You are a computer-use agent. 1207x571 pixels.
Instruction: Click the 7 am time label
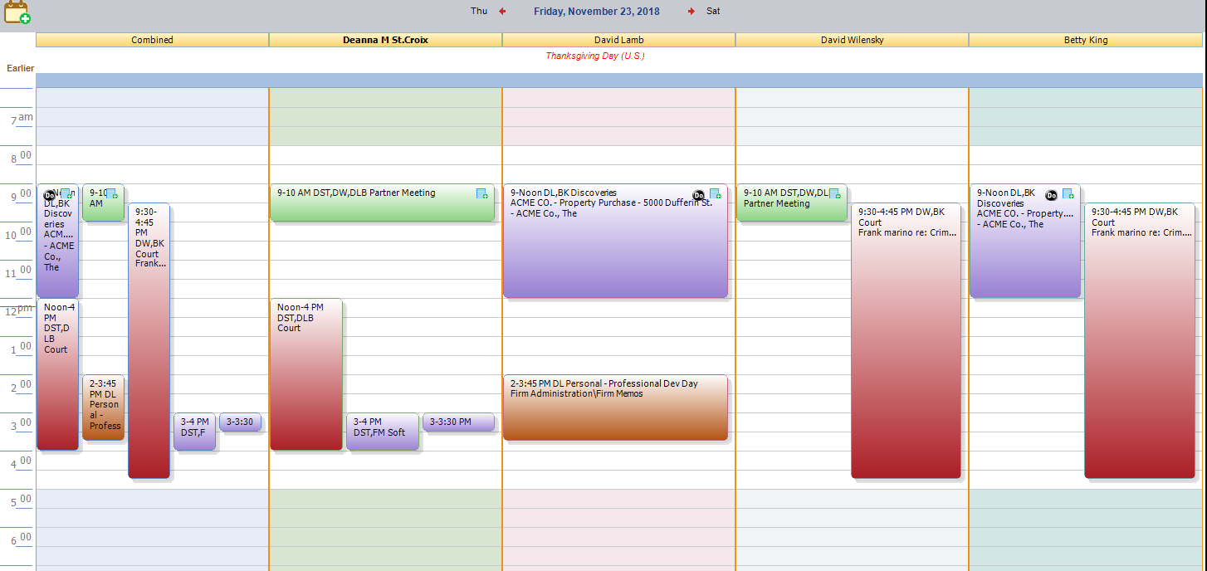tap(22, 119)
